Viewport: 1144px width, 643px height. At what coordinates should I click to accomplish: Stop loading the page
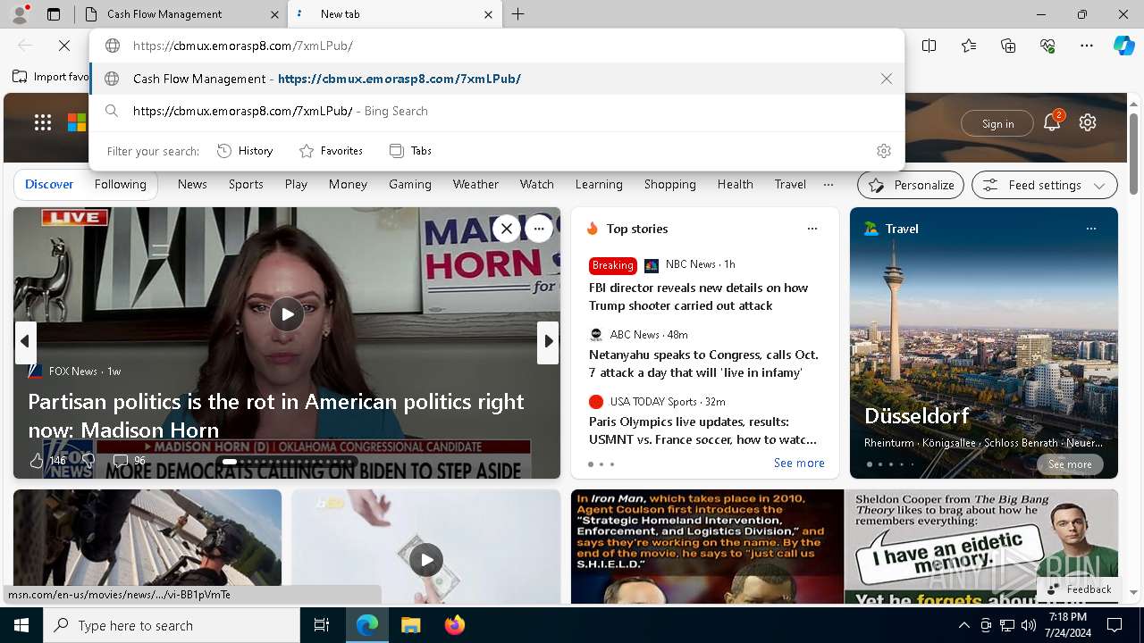click(x=64, y=46)
